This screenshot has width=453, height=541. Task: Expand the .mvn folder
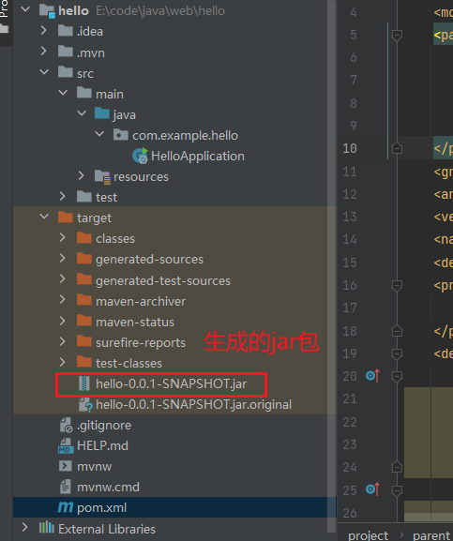pyautogui.click(x=44, y=51)
